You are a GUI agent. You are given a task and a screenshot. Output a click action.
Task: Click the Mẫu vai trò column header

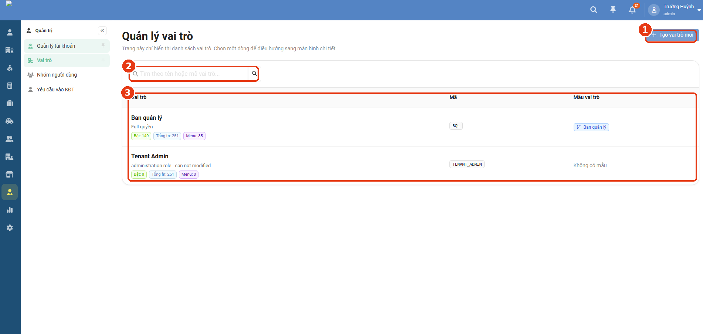586,97
